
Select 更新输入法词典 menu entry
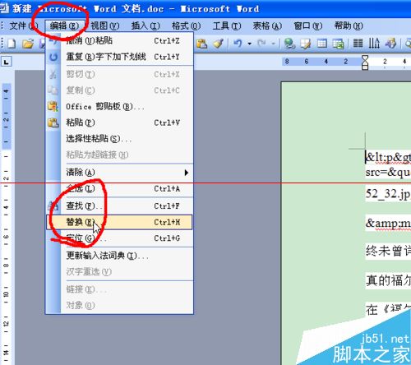(x=120, y=256)
